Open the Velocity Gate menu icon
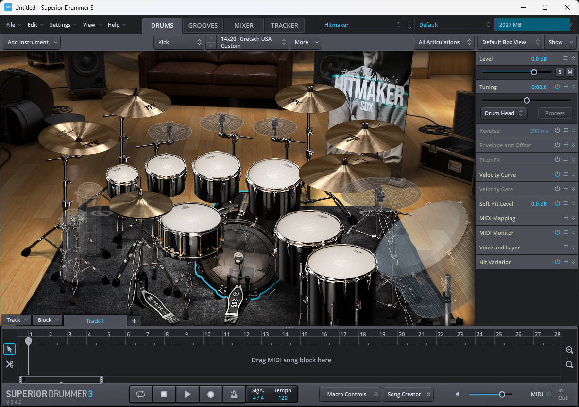The image size is (579, 407). [x=566, y=189]
